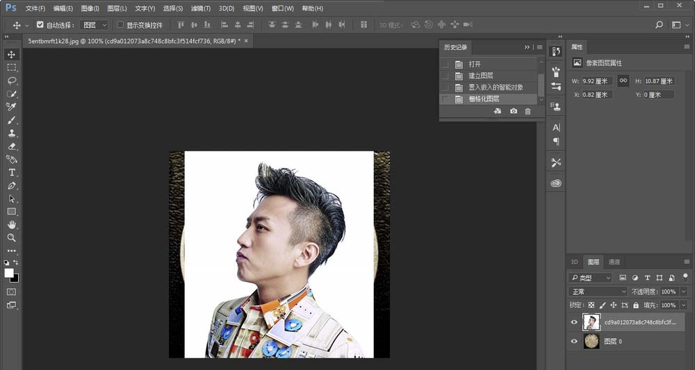Screen dimensions: 695x370
Task: Create a new snapshot with camera icon
Action: 514,111
